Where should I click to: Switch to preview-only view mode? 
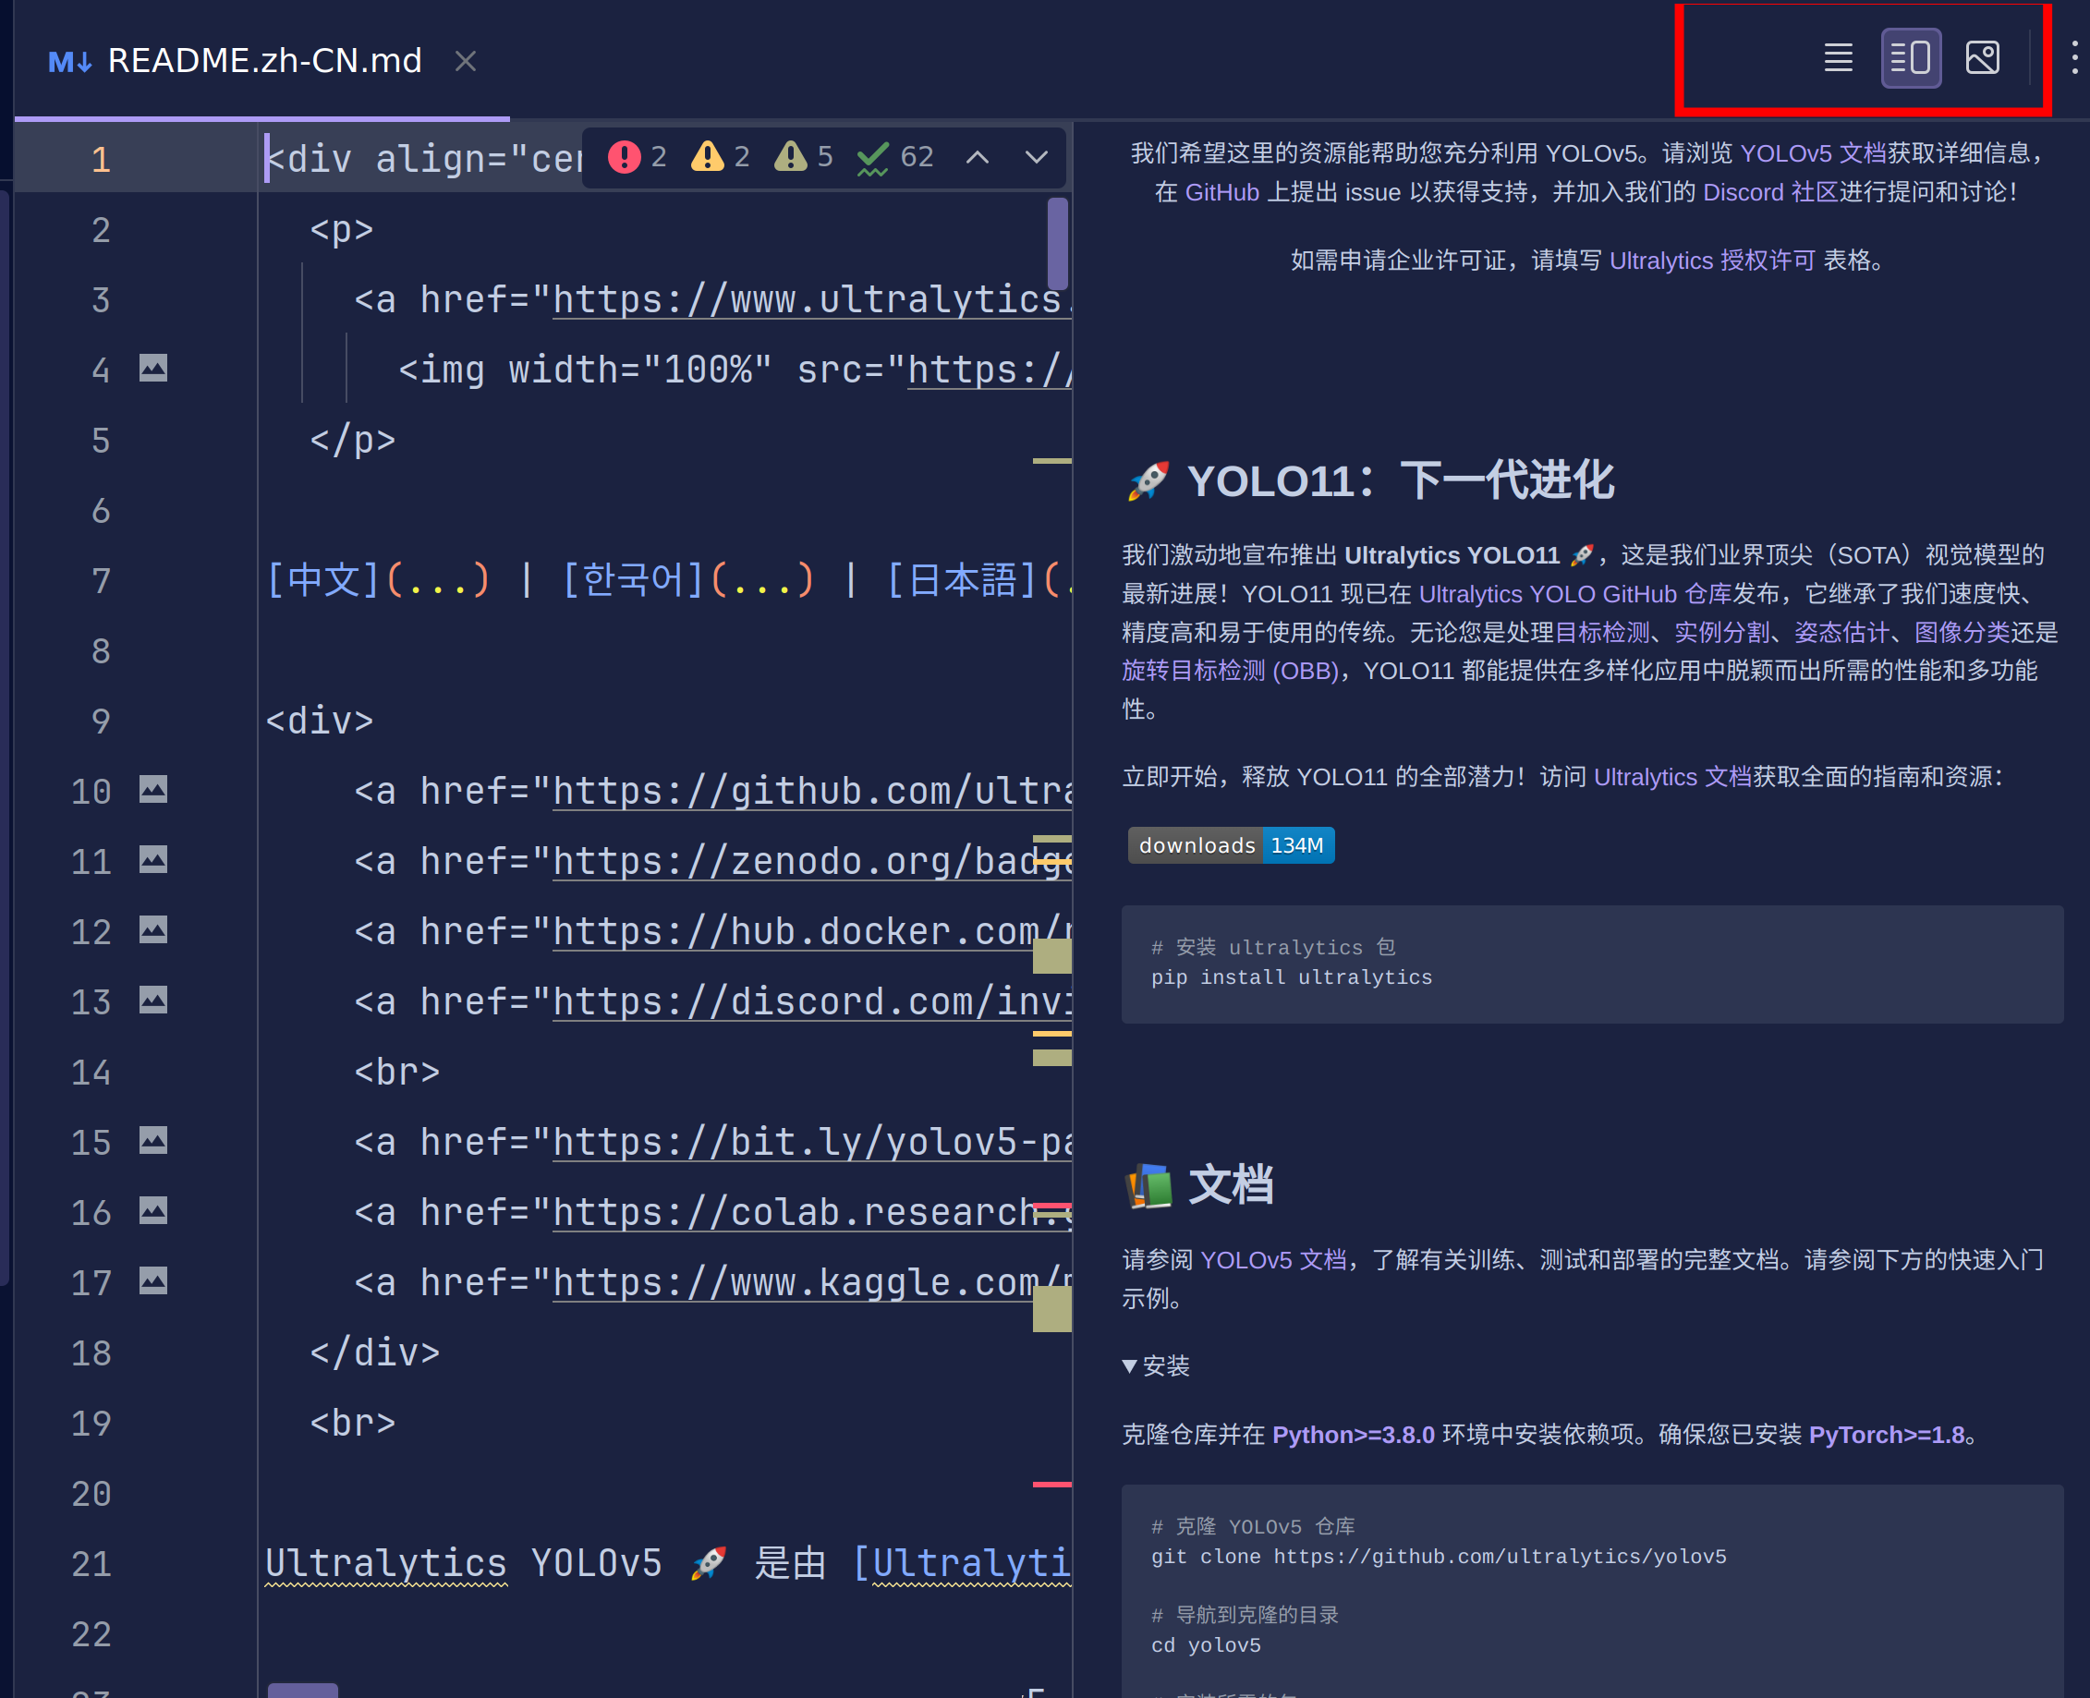[1983, 57]
